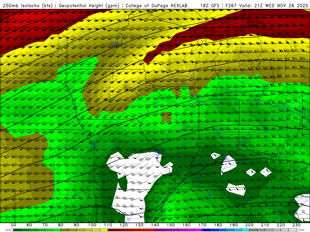Pick the bright red swatch just before 140
Image resolution: width=310 pixels, height=232 pixels.
pos(151,230)
